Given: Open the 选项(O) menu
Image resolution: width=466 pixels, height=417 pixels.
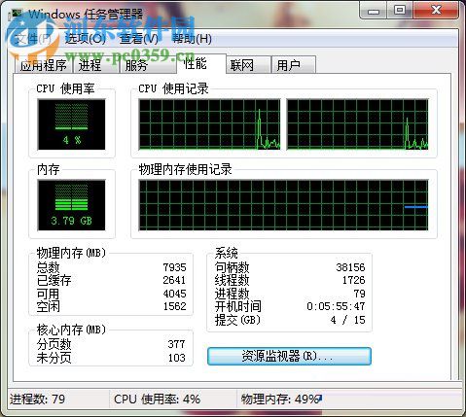Looking at the screenshot, I should pyautogui.click(x=85, y=39).
